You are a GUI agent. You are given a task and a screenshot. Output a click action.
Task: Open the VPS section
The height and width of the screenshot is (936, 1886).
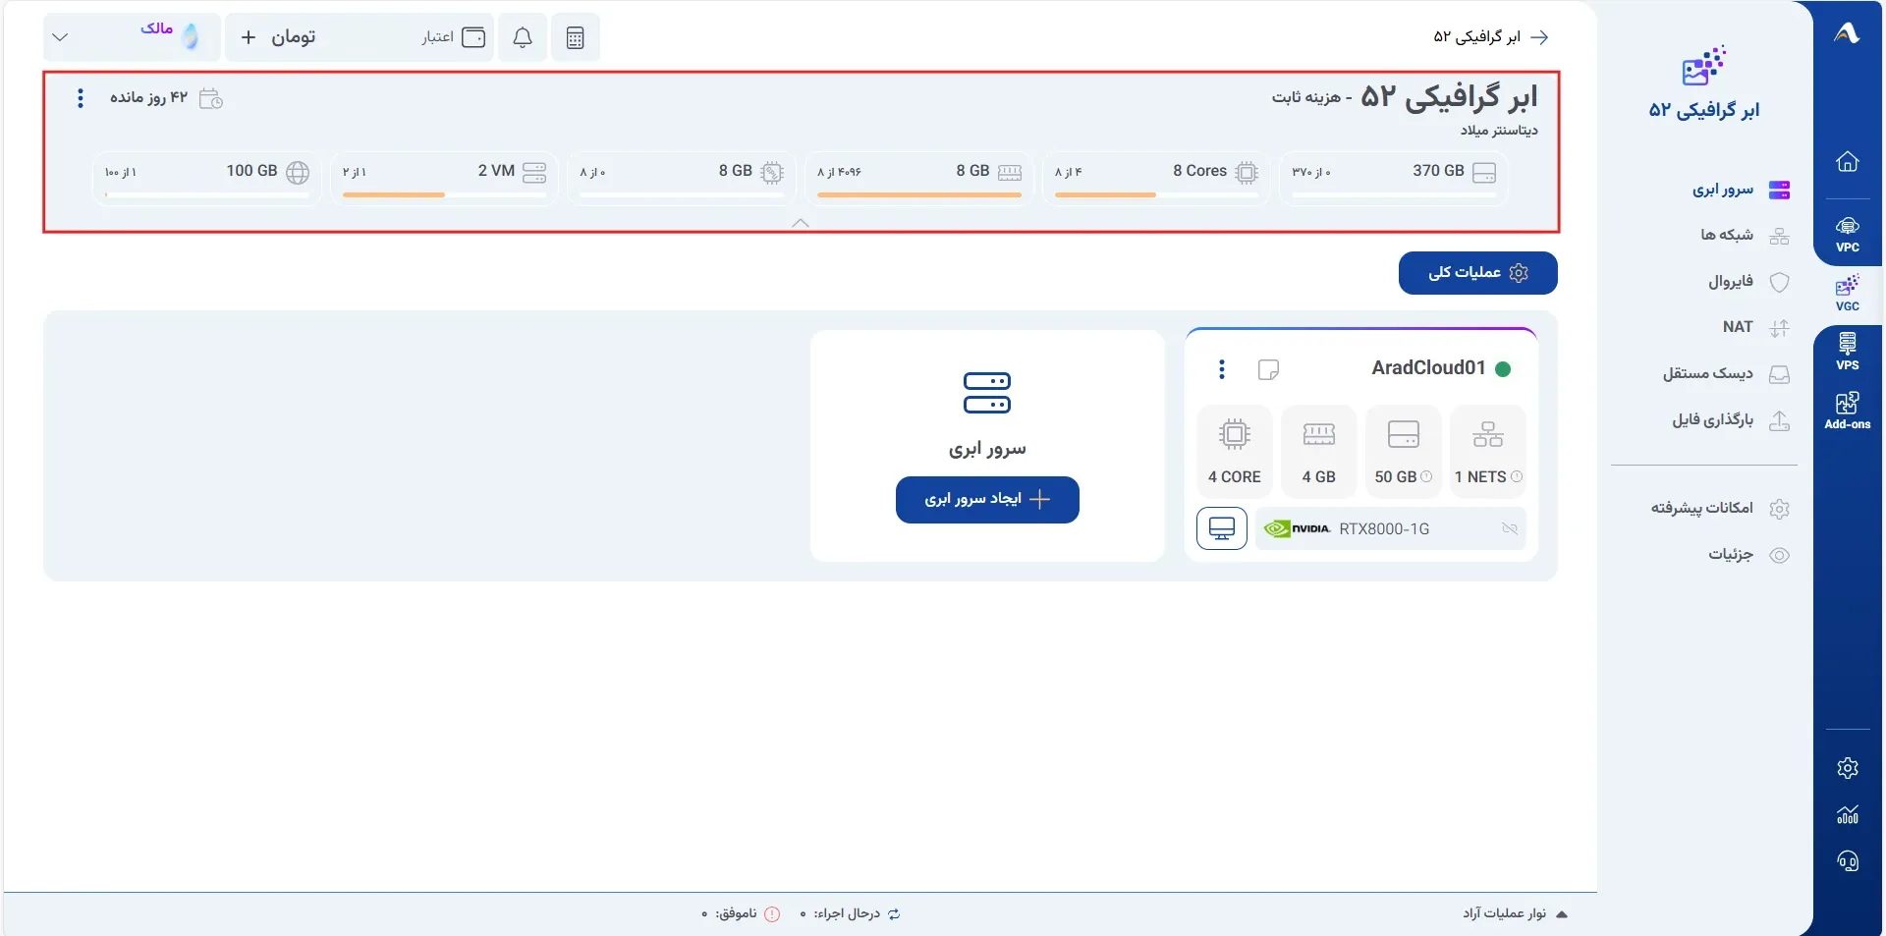(x=1848, y=352)
